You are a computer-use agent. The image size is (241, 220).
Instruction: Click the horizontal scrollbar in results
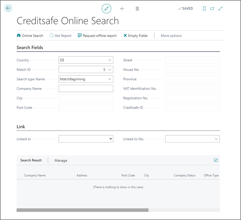(82, 210)
